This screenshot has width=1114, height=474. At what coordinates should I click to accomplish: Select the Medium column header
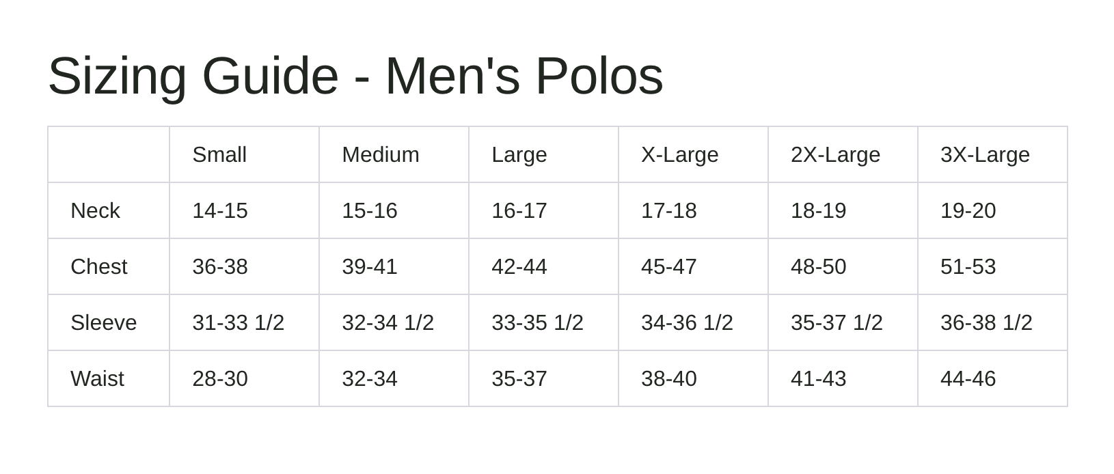[381, 155]
